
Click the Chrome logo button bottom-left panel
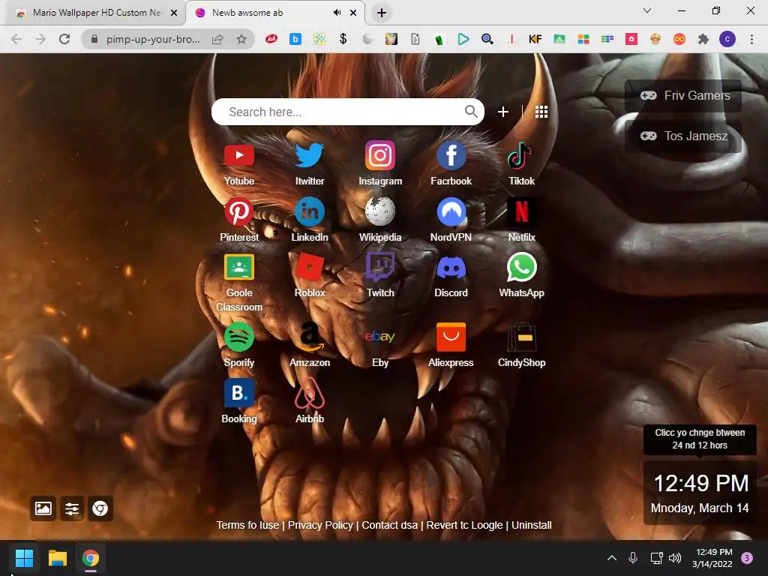100,508
